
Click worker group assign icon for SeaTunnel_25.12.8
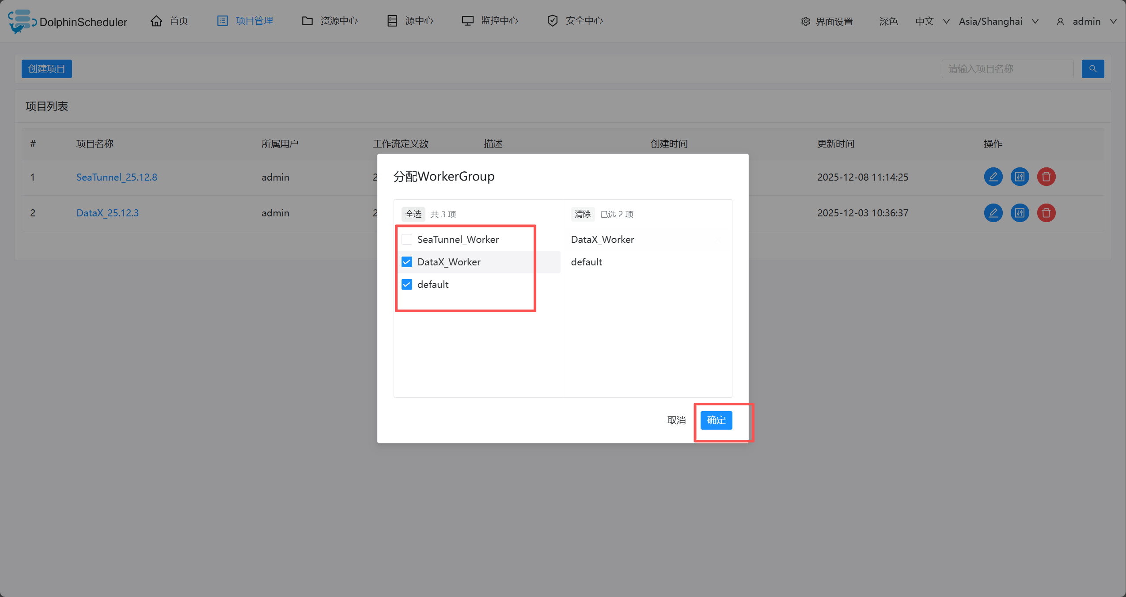tap(1020, 177)
